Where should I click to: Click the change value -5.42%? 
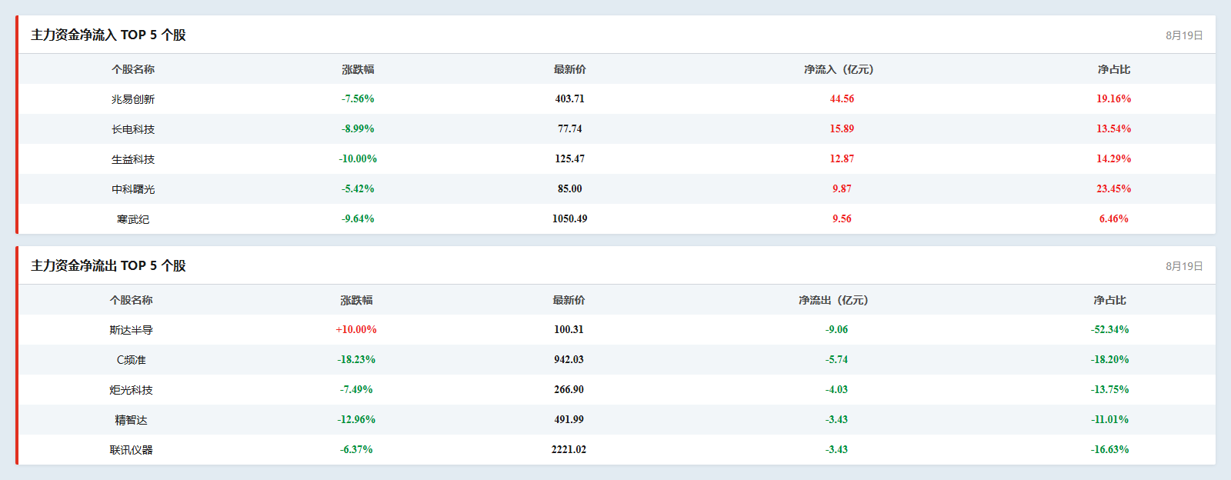coord(358,189)
